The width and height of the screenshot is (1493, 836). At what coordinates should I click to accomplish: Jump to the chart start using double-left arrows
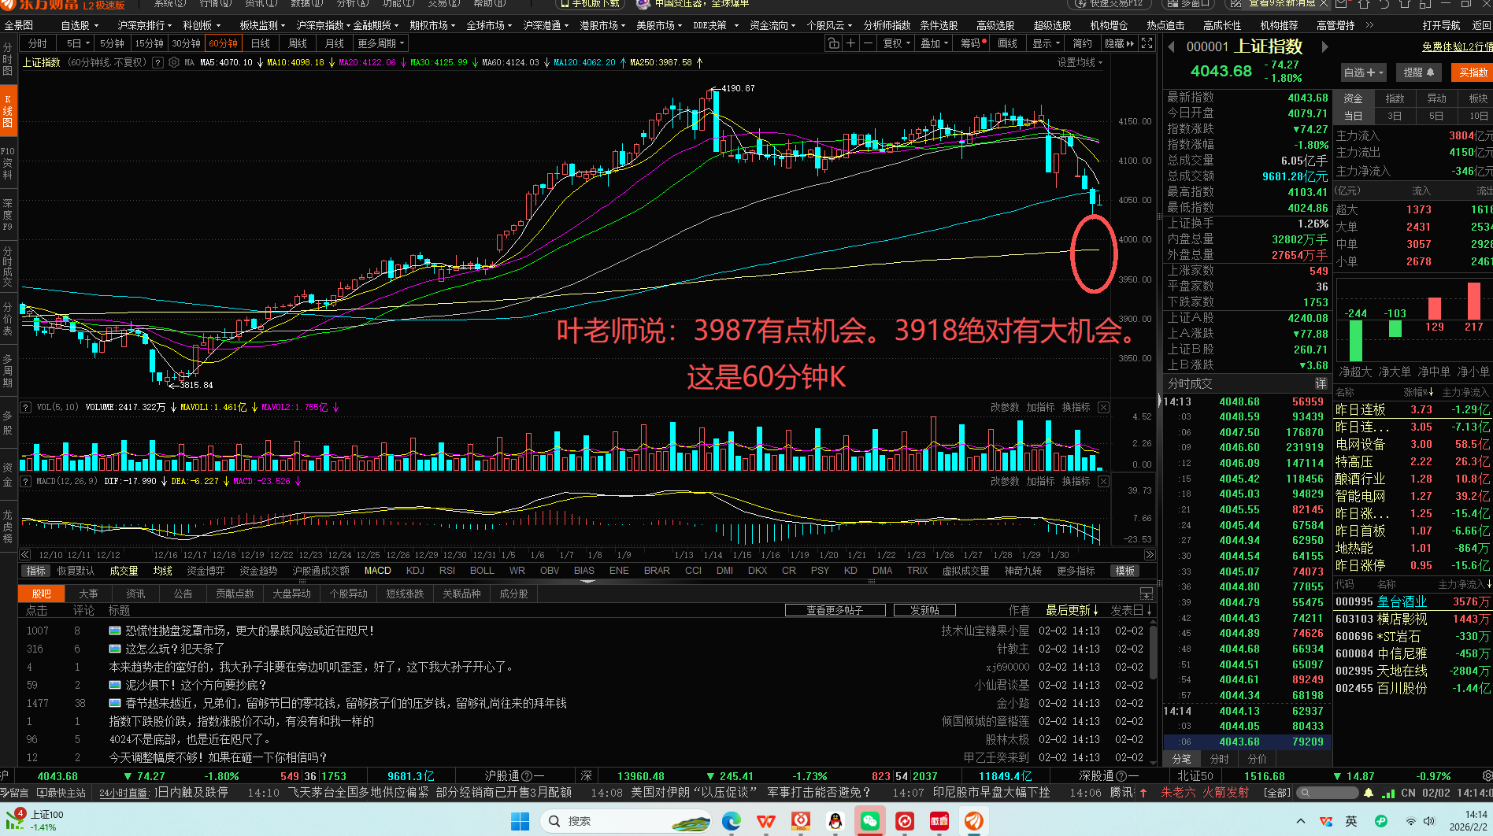[x=25, y=555]
